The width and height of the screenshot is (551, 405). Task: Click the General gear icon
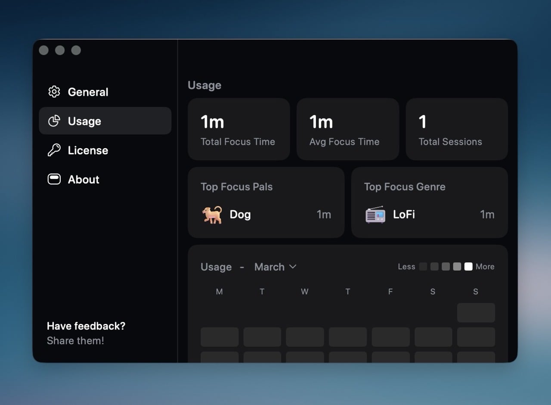(x=54, y=92)
